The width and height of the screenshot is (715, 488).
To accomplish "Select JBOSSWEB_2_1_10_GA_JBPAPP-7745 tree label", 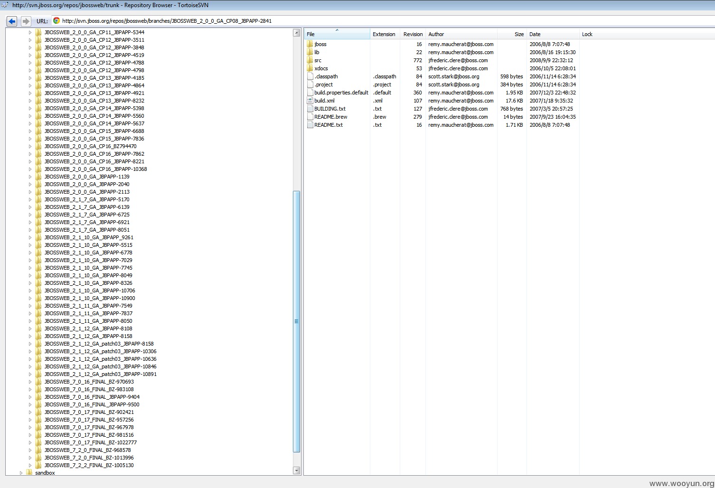I will tap(88, 268).
